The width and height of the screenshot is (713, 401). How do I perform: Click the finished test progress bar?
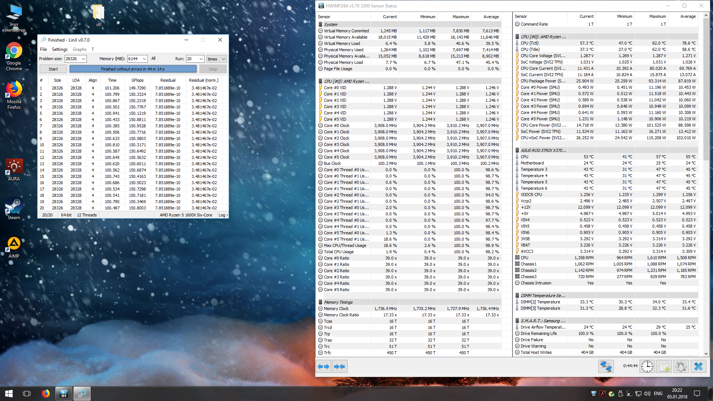(133, 69)
